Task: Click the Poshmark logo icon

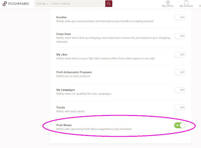Action: point(5,4)
